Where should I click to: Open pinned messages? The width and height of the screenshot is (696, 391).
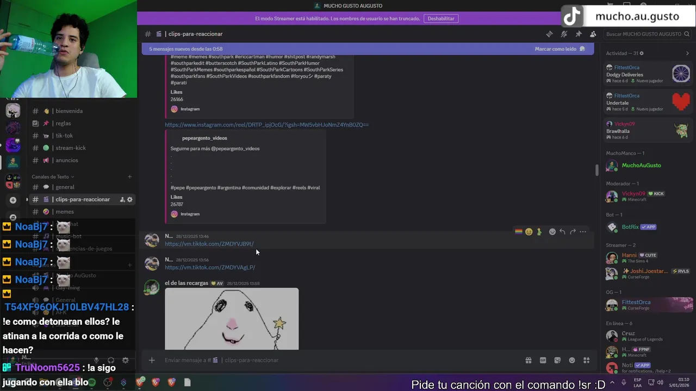(x=579, y=34)
